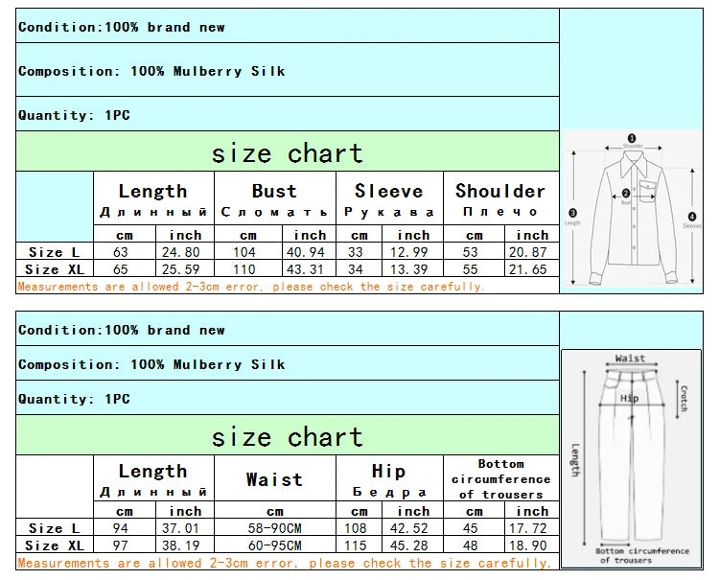Click the 20.87 shoulder inch cell
This screenshot has height=580, width=719.
pyautogui.click(x=532, y=252)
